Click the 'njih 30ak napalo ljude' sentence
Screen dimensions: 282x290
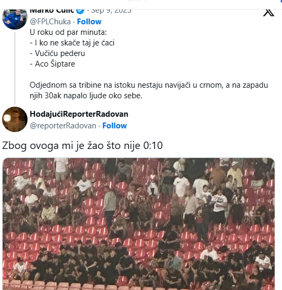[86, 96]
